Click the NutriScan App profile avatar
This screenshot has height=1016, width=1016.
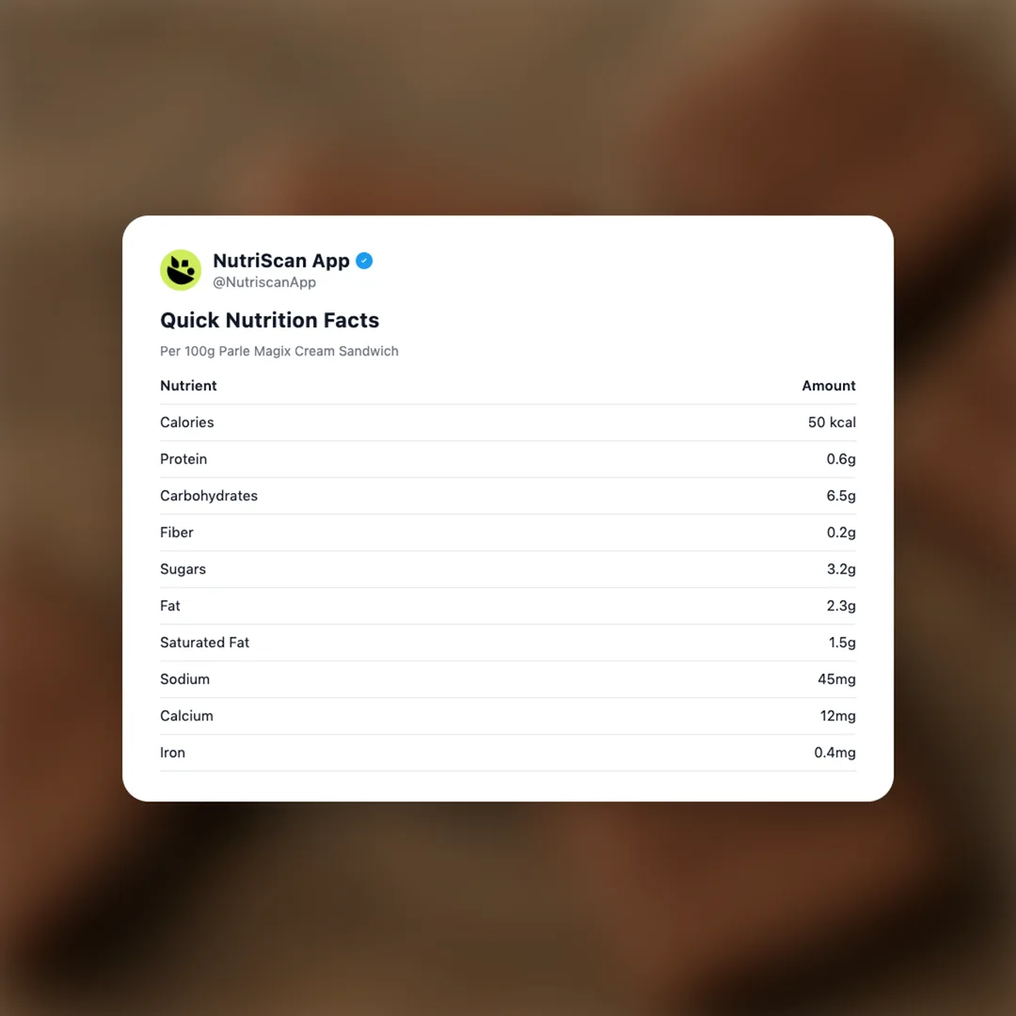coord(181,270)
